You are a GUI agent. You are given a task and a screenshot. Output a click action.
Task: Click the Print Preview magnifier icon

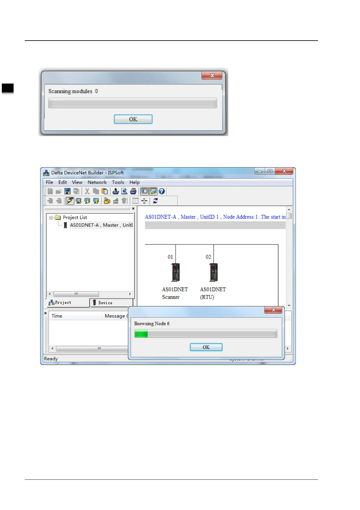pyautogui.click(x=124, y=191)
